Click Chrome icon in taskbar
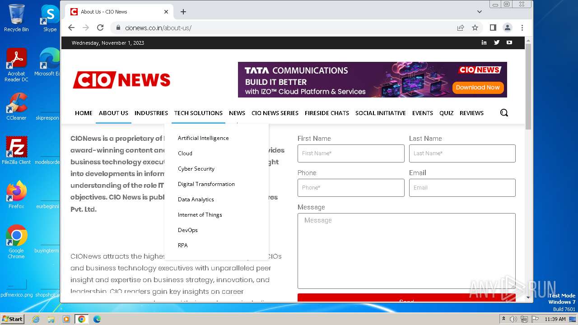Screen dimensions: 578x325 (x=81, y=319)
